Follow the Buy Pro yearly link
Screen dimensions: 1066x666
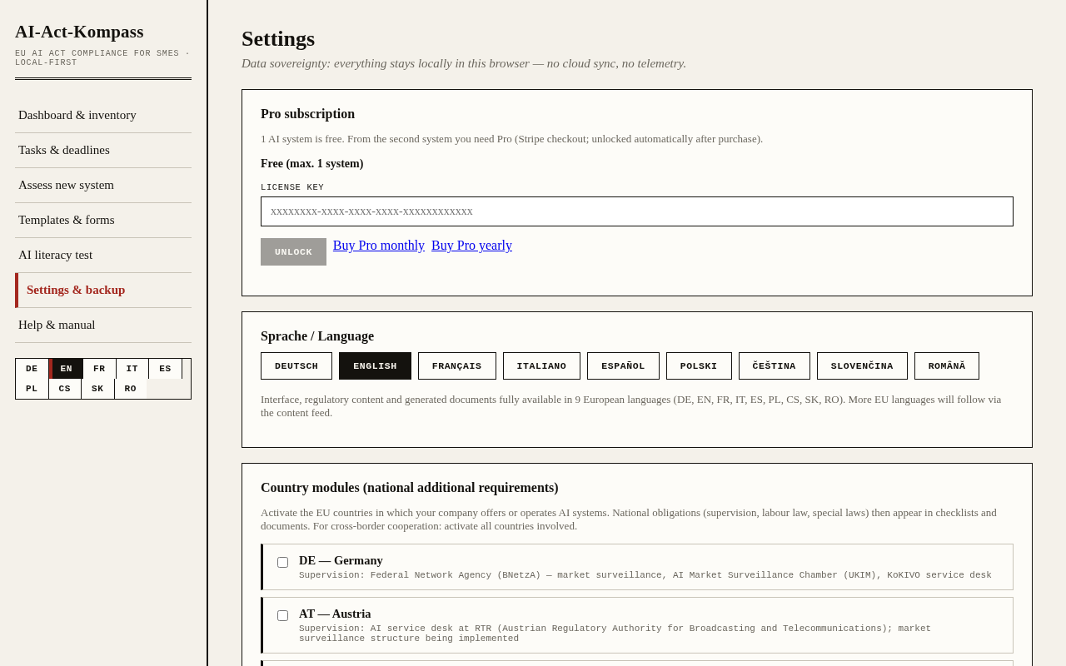click(471, 246)
